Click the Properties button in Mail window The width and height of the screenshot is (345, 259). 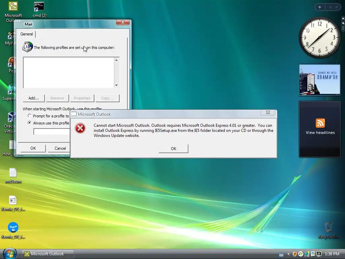pos(82,98)
